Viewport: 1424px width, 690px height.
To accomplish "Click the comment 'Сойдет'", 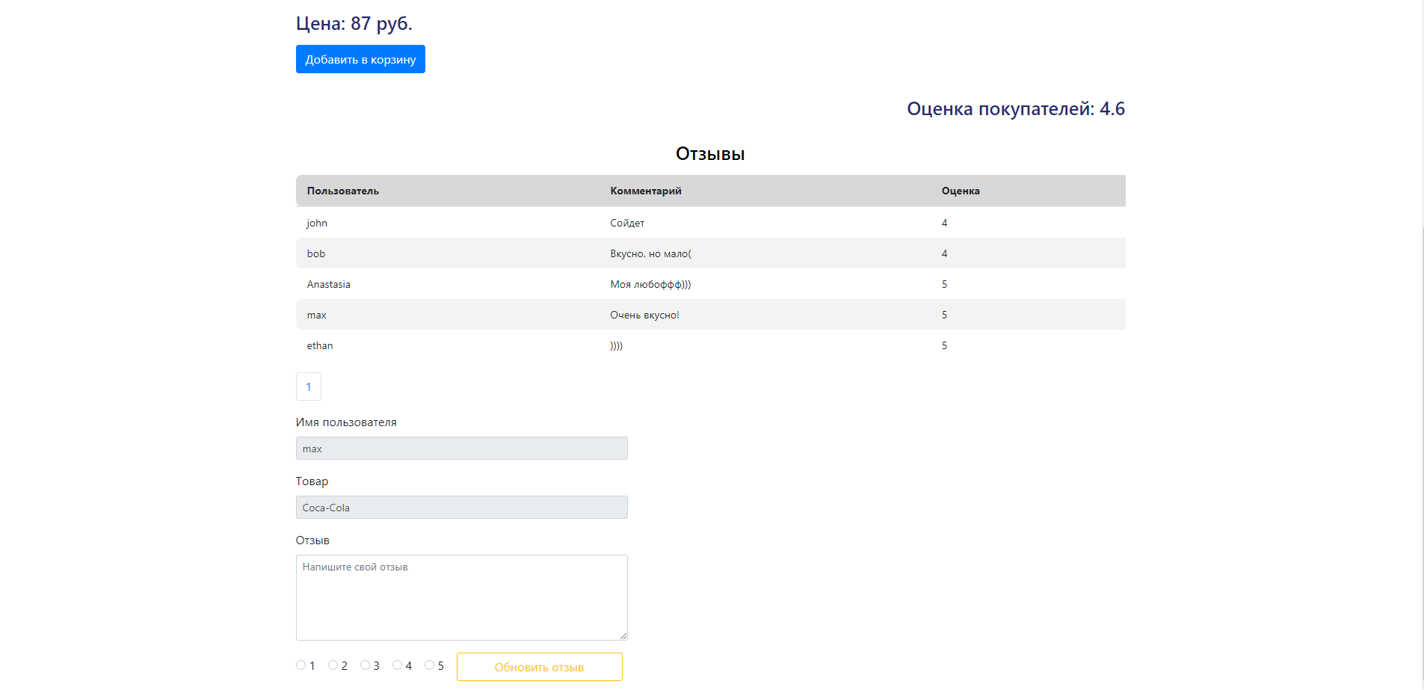I will click(x=627, y=223).
